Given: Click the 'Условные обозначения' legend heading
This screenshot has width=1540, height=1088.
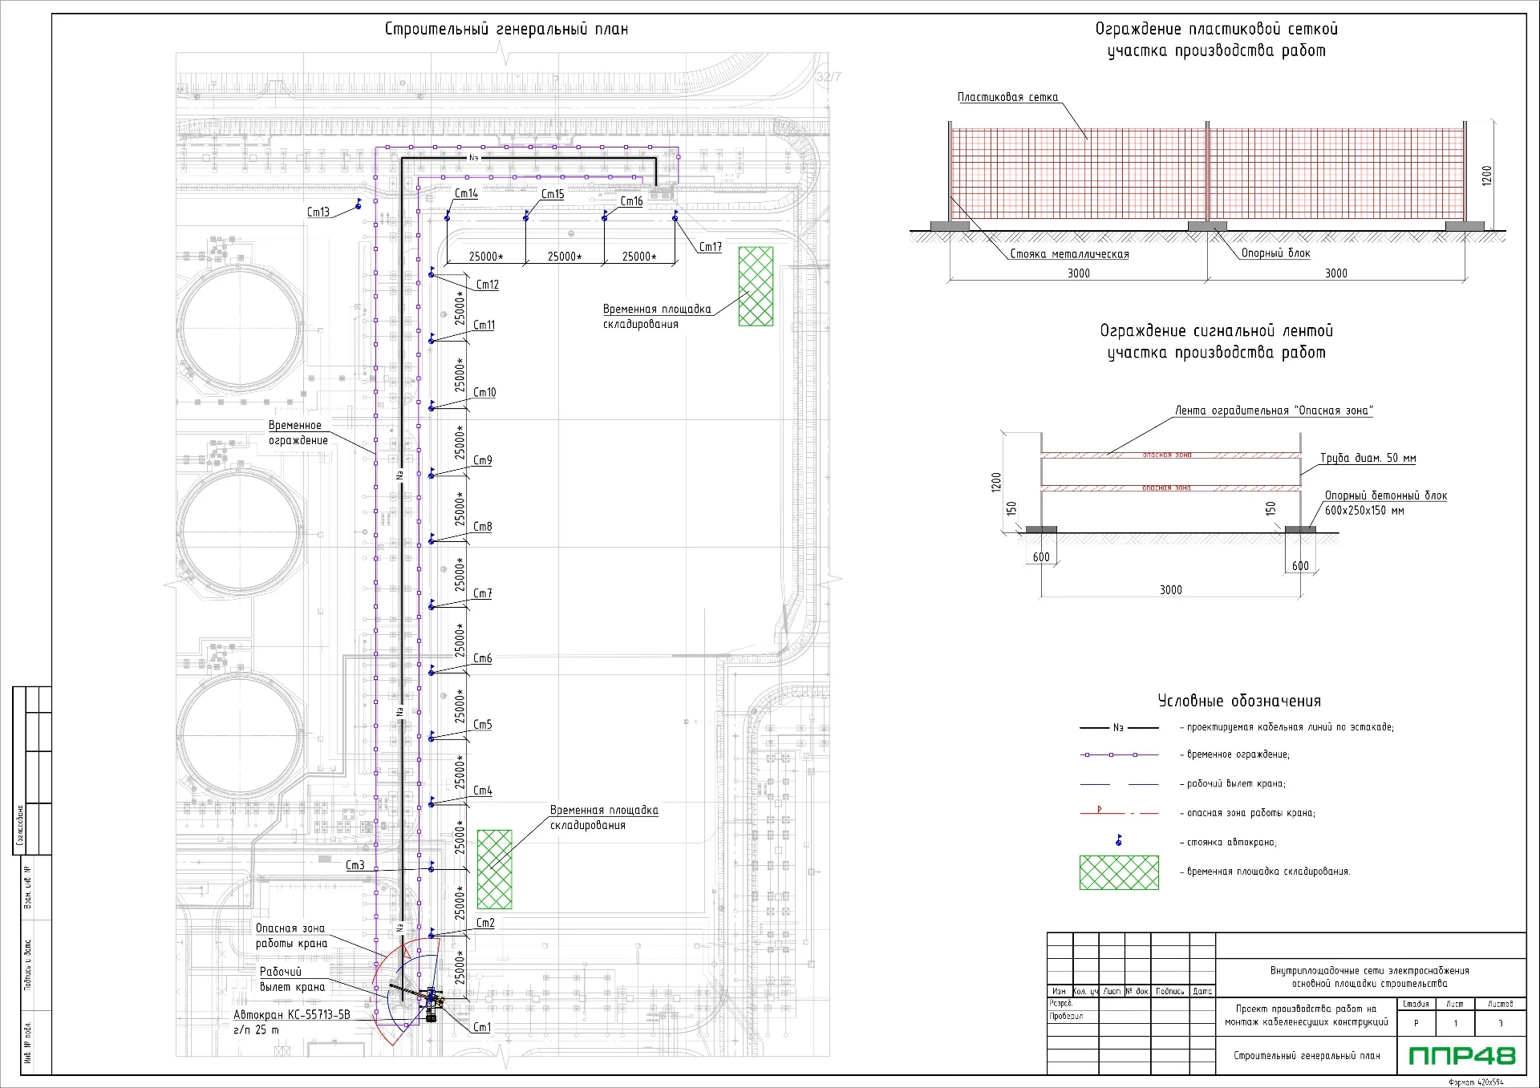Looking at the screenshot, I should pyautogui.click(x=1238, y=701).
